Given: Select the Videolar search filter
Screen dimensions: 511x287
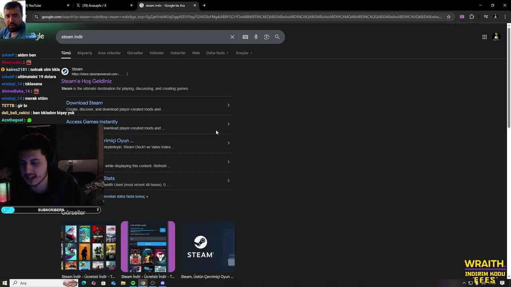Looking at the screenshot, I should 156,53.
